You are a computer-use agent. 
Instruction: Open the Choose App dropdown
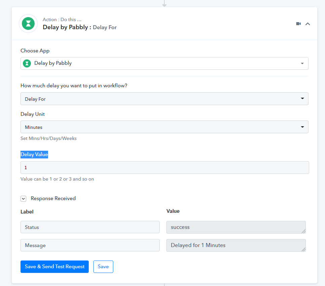coord(164,63)
